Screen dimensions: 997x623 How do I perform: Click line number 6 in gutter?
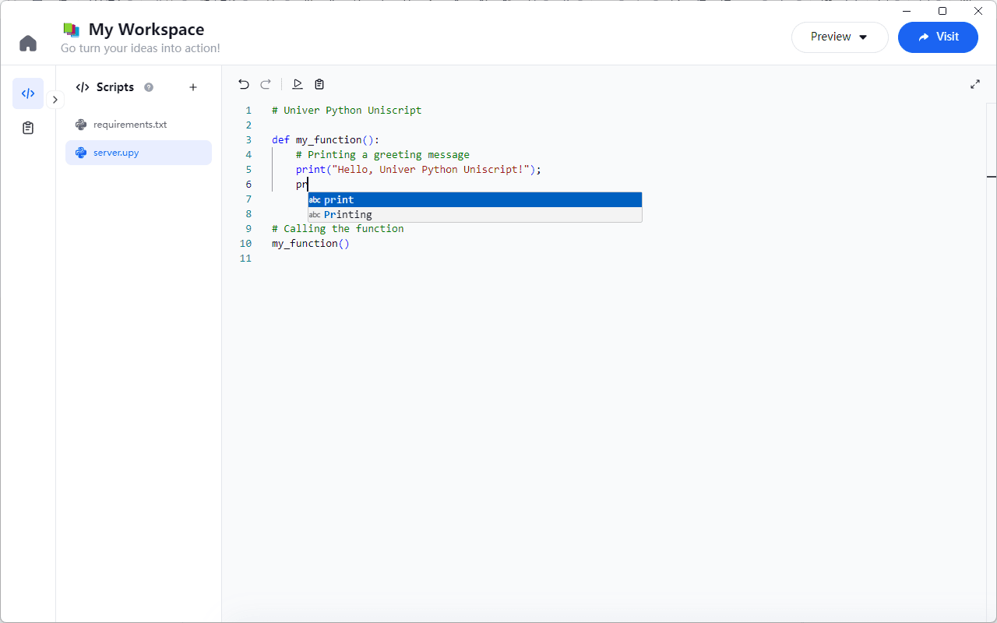click(248, 185)
